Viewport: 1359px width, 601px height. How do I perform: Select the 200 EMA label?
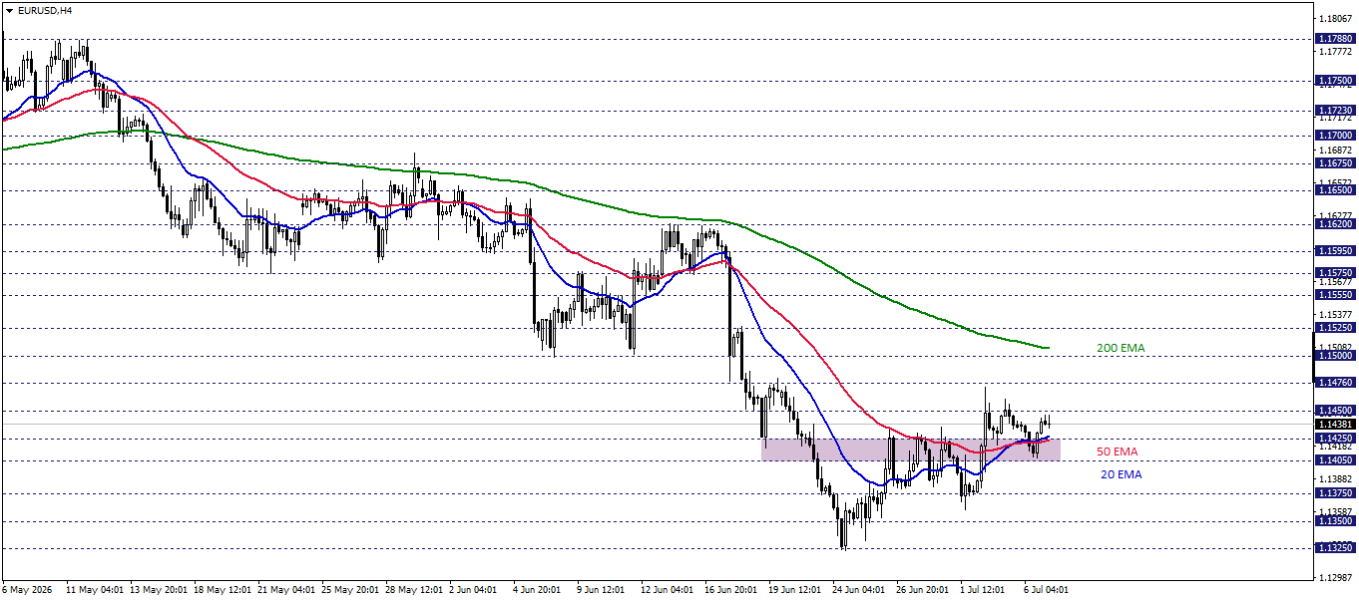click(x=1121, y=348)
